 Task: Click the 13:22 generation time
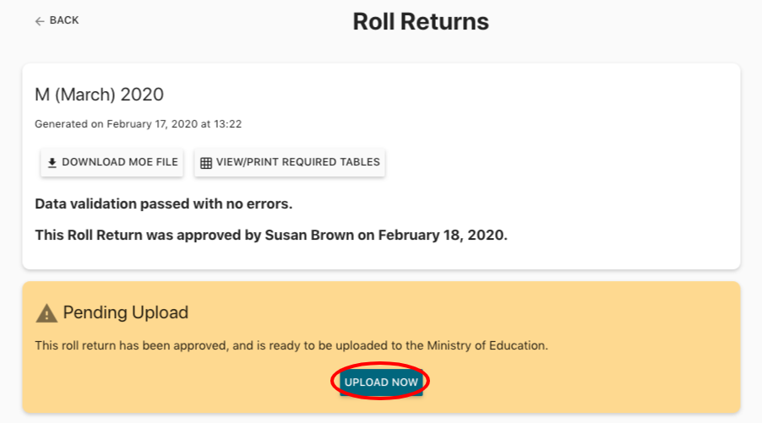click(x=227, y=124)
